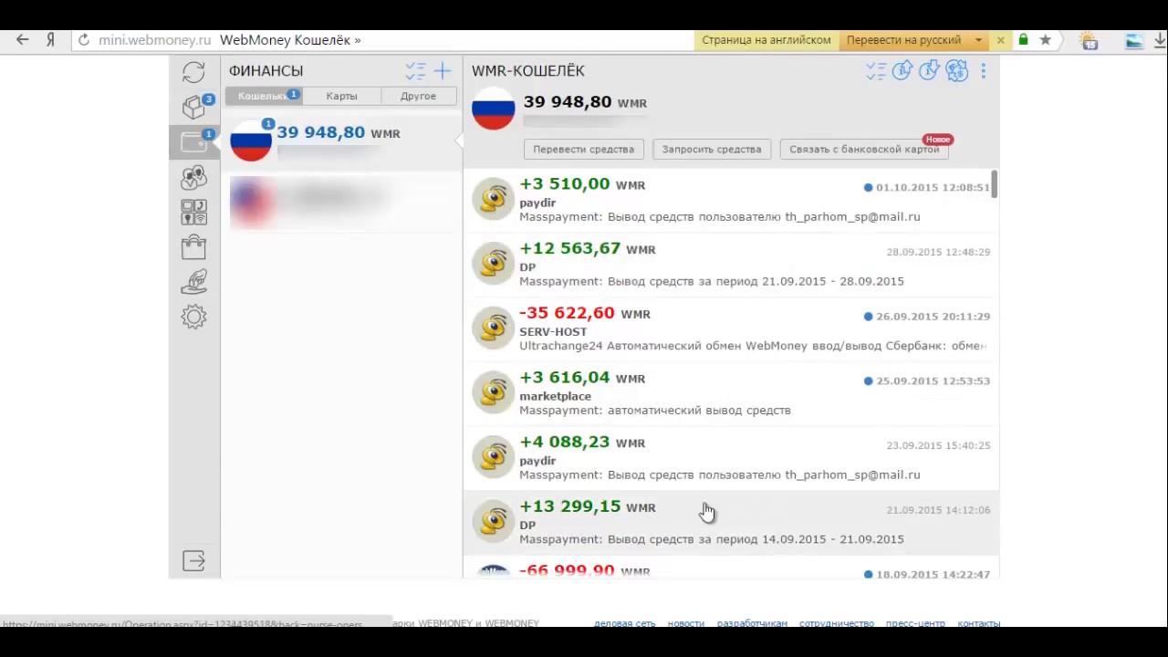This screenshot has height=657, width=1168.
Task: Click the Перевести на русский translate button
Action: tap(903, 40)
